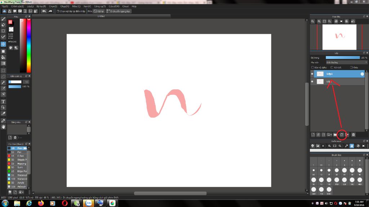Select the Bucket fill tool
Screen dimensions: 369x207
pos(3,57)
